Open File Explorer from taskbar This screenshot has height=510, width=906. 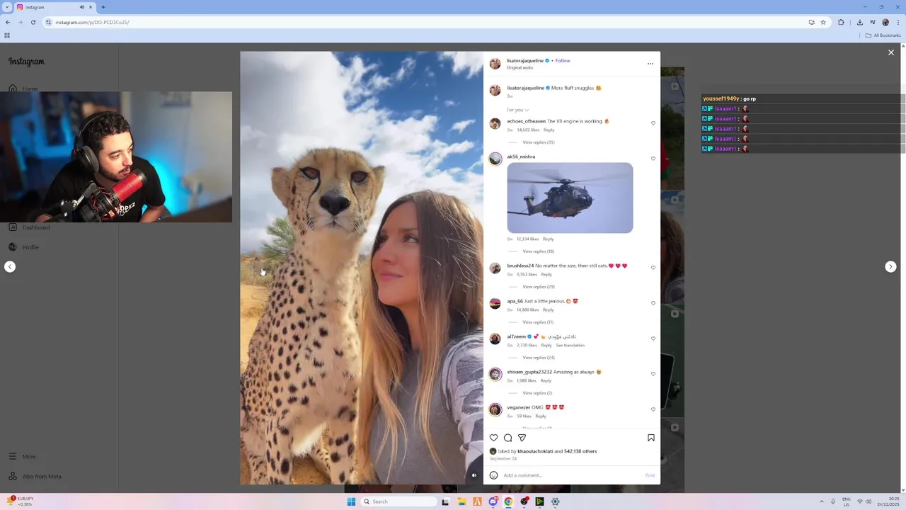pyautogui.click(x=461, y=501)
